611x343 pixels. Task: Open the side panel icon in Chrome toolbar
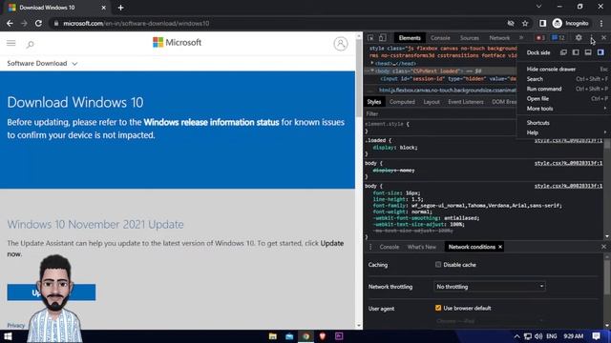[542, 23]
